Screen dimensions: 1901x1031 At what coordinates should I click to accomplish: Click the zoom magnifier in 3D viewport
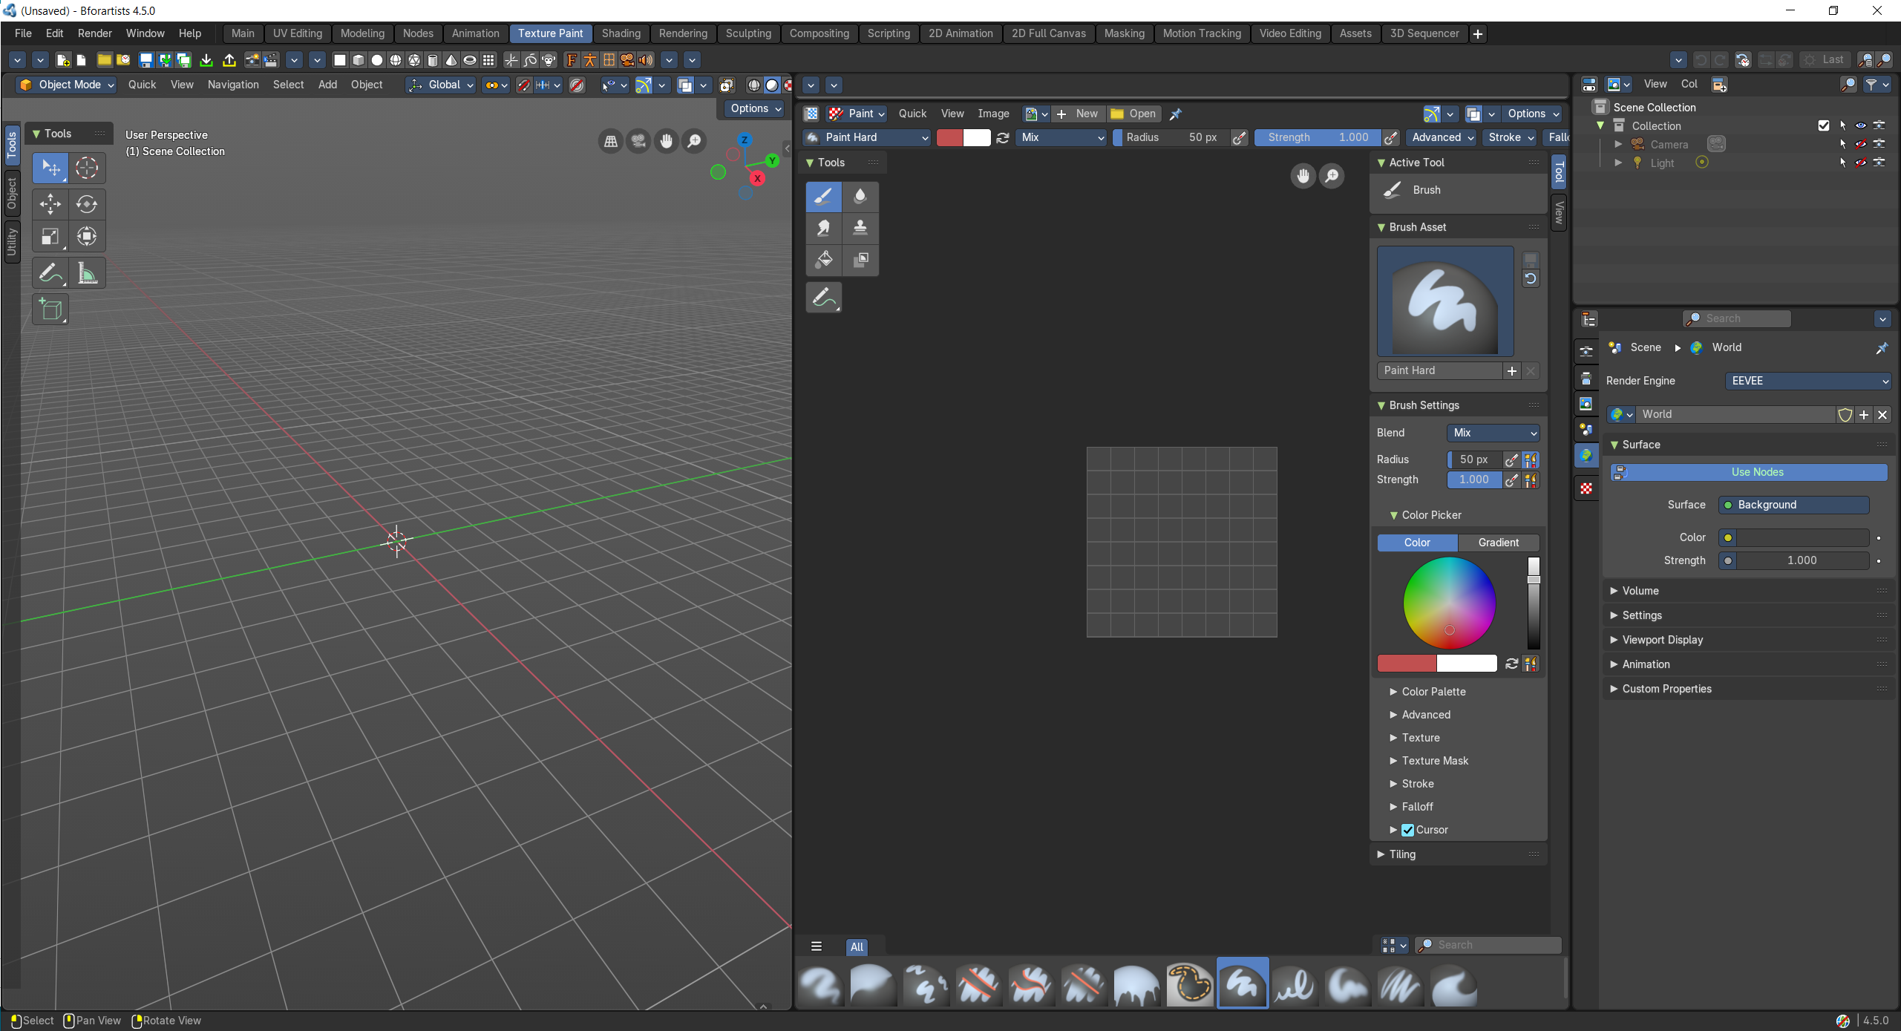(694, 141)
